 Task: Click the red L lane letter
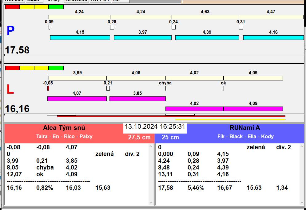[10, 89]
